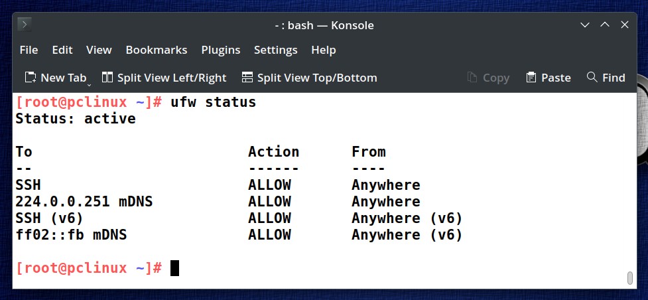
Task: Close the Konsole window
Action: (x=625, y=25)
